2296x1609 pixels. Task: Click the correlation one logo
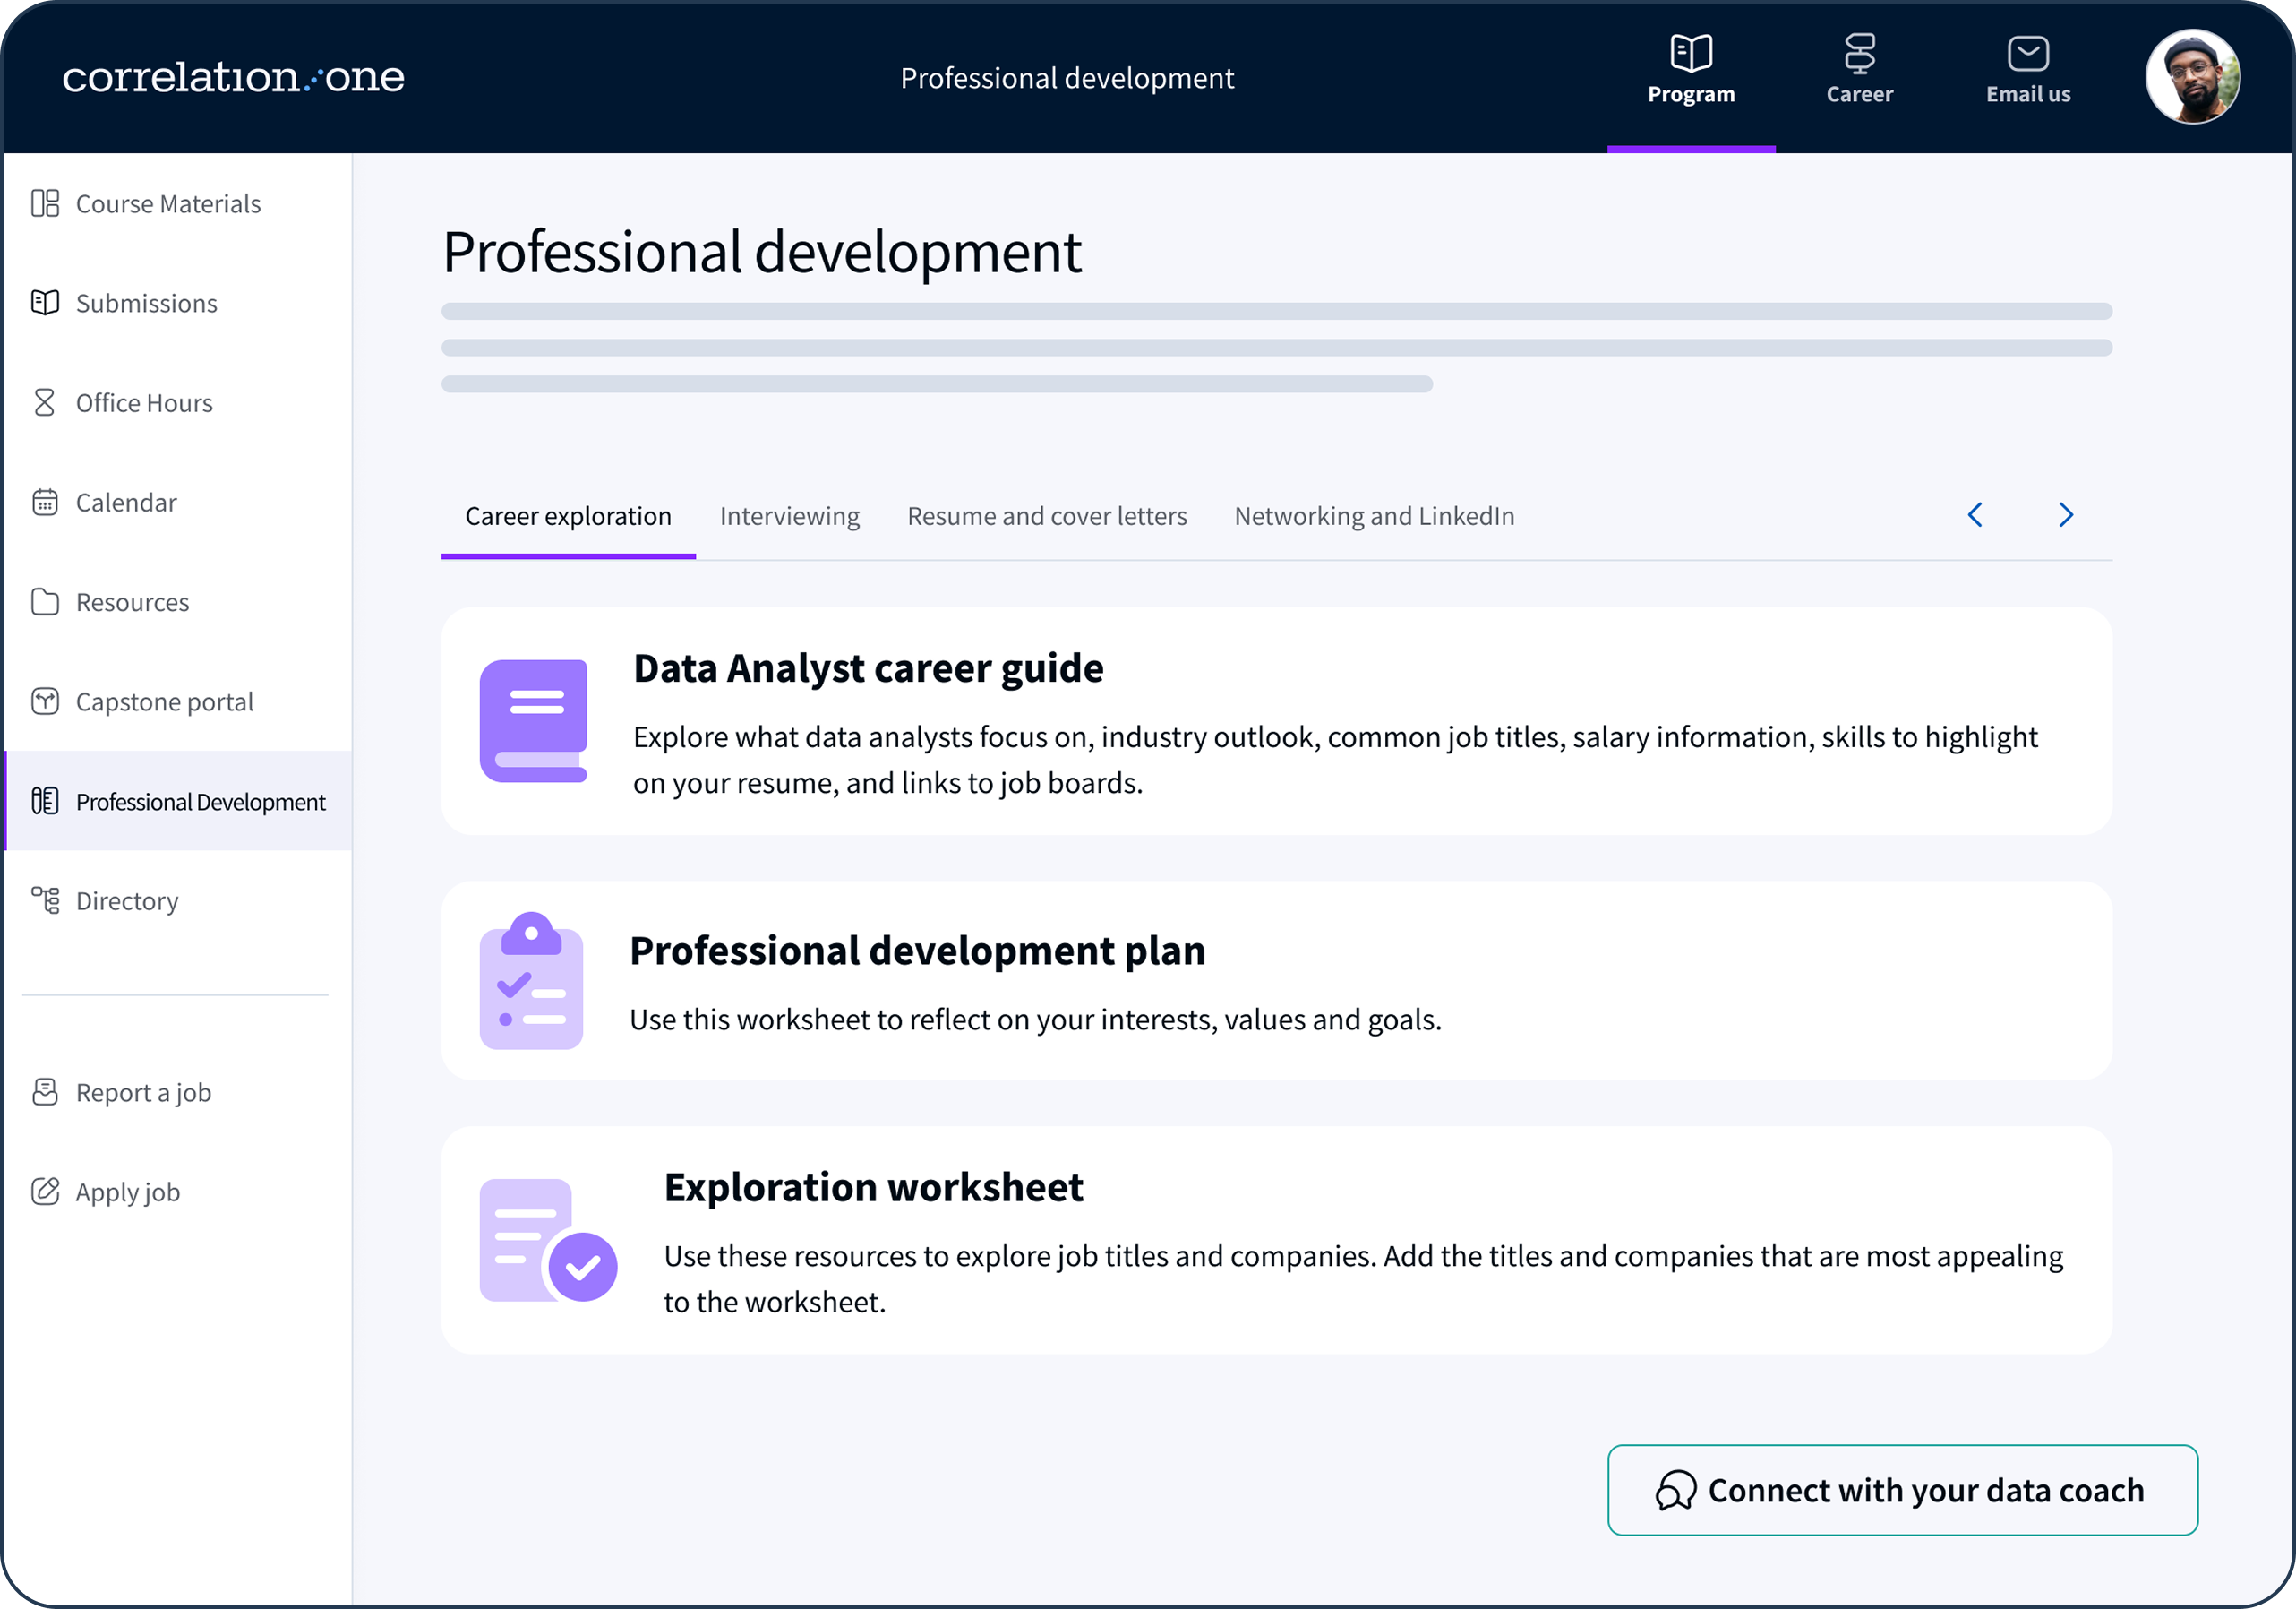(233, 77)
